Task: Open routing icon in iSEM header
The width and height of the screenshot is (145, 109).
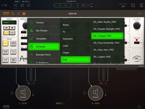Action: (x=13, y=14)
